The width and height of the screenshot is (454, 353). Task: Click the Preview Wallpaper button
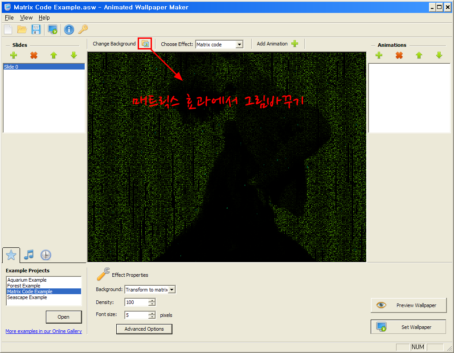(x=409, y=305)
